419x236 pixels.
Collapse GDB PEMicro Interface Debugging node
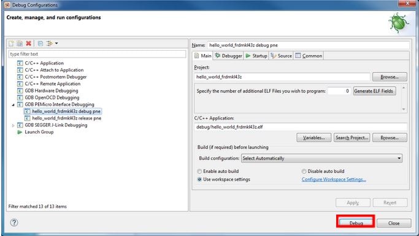click(13, 105)
